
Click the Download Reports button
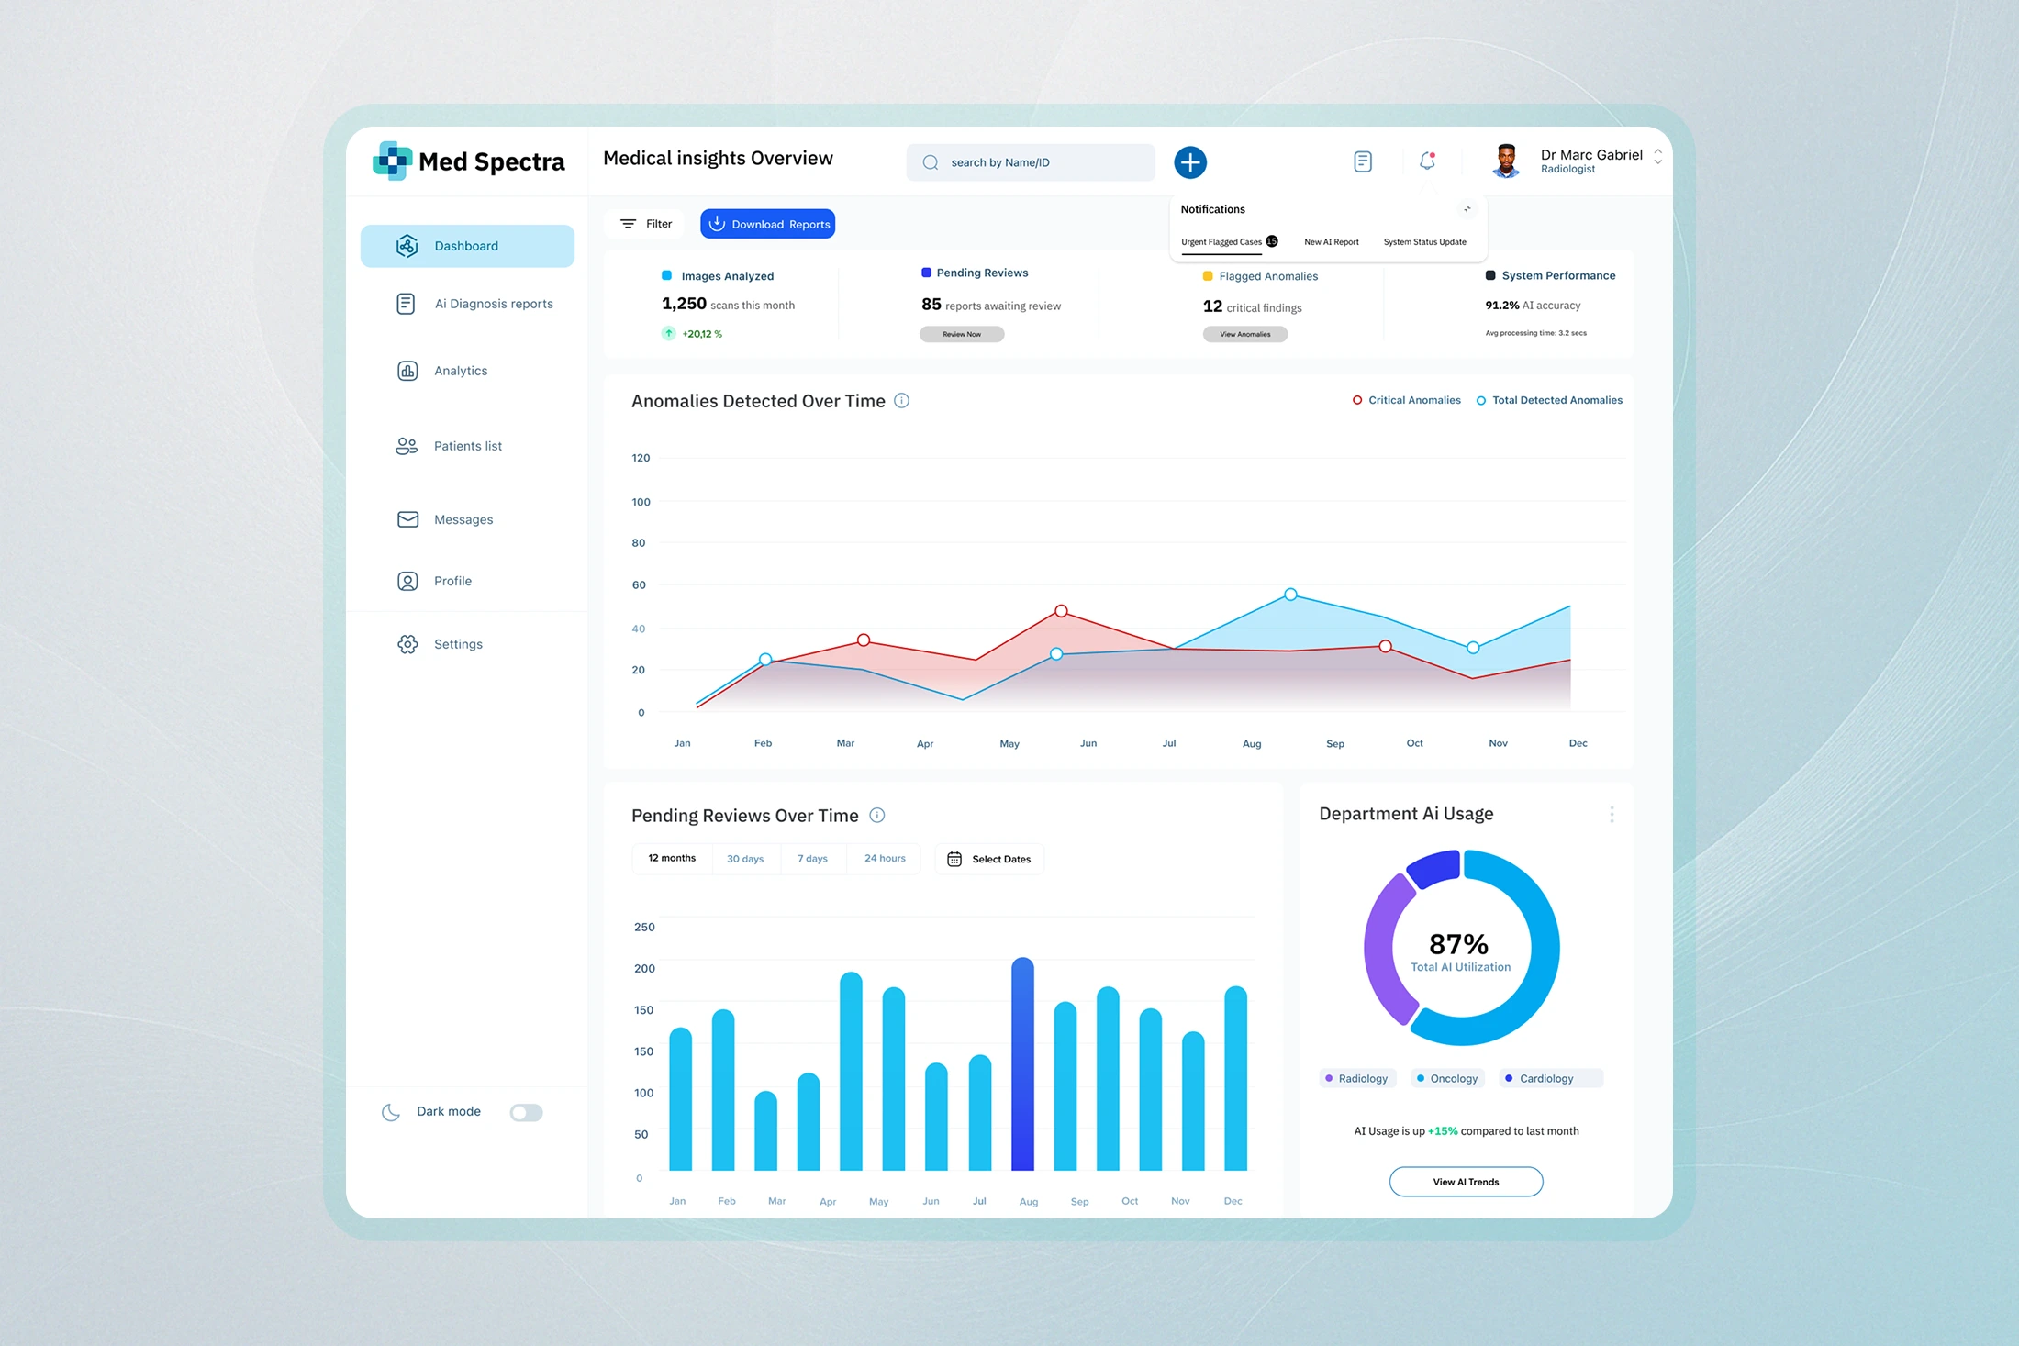coord(767,224)
